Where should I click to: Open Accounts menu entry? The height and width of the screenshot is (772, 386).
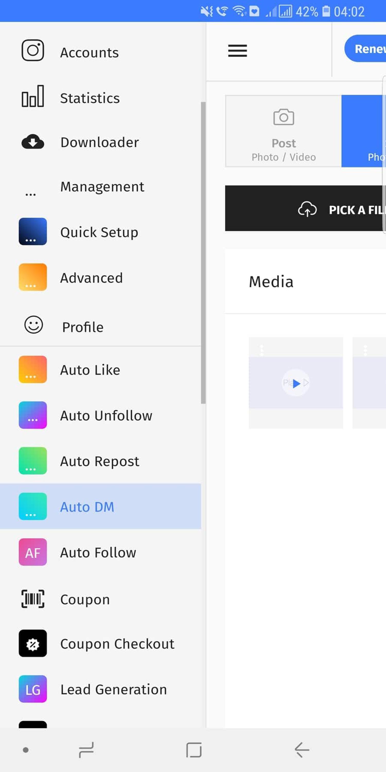coord(100,52)
